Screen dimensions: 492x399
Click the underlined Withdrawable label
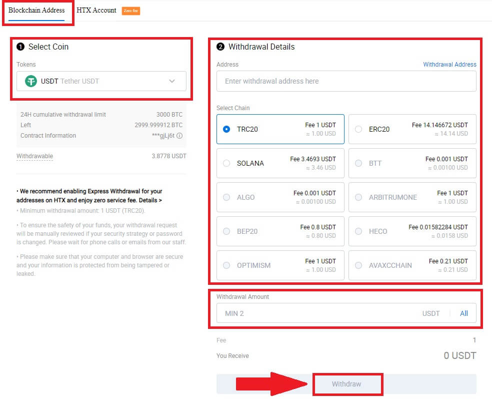[34, 156]
